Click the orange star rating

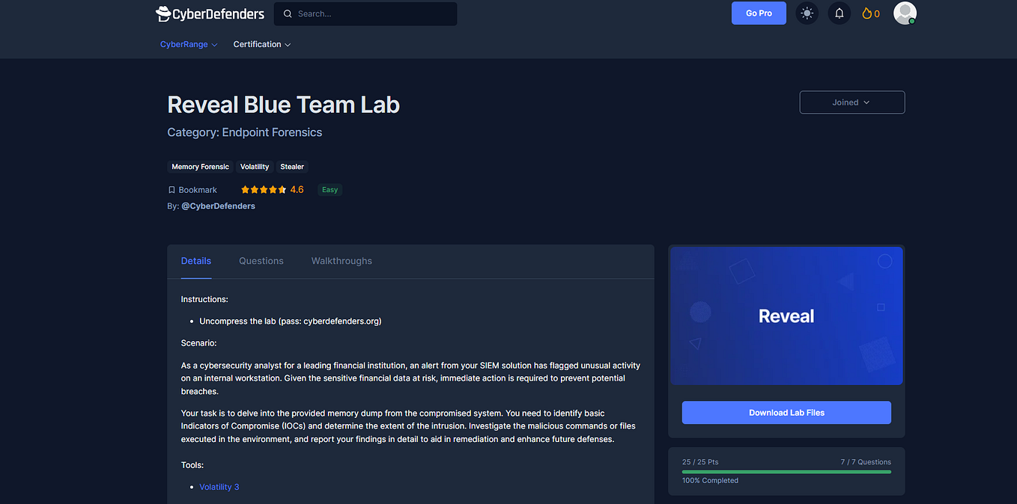coord(264,190)
